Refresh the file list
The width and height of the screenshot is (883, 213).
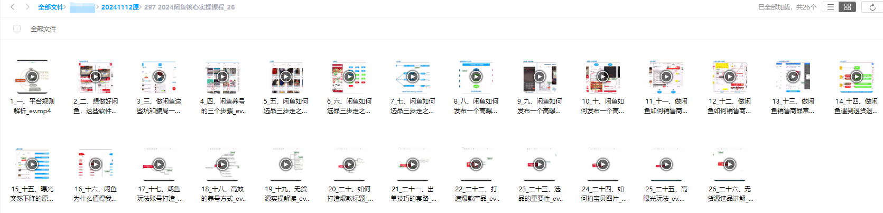point(872,7)
